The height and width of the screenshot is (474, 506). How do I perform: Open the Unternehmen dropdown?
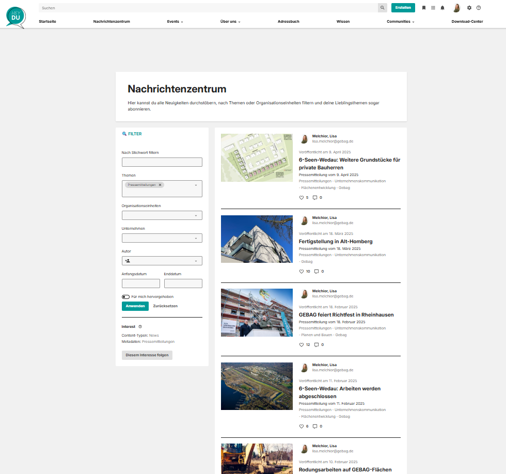(162, 238)
